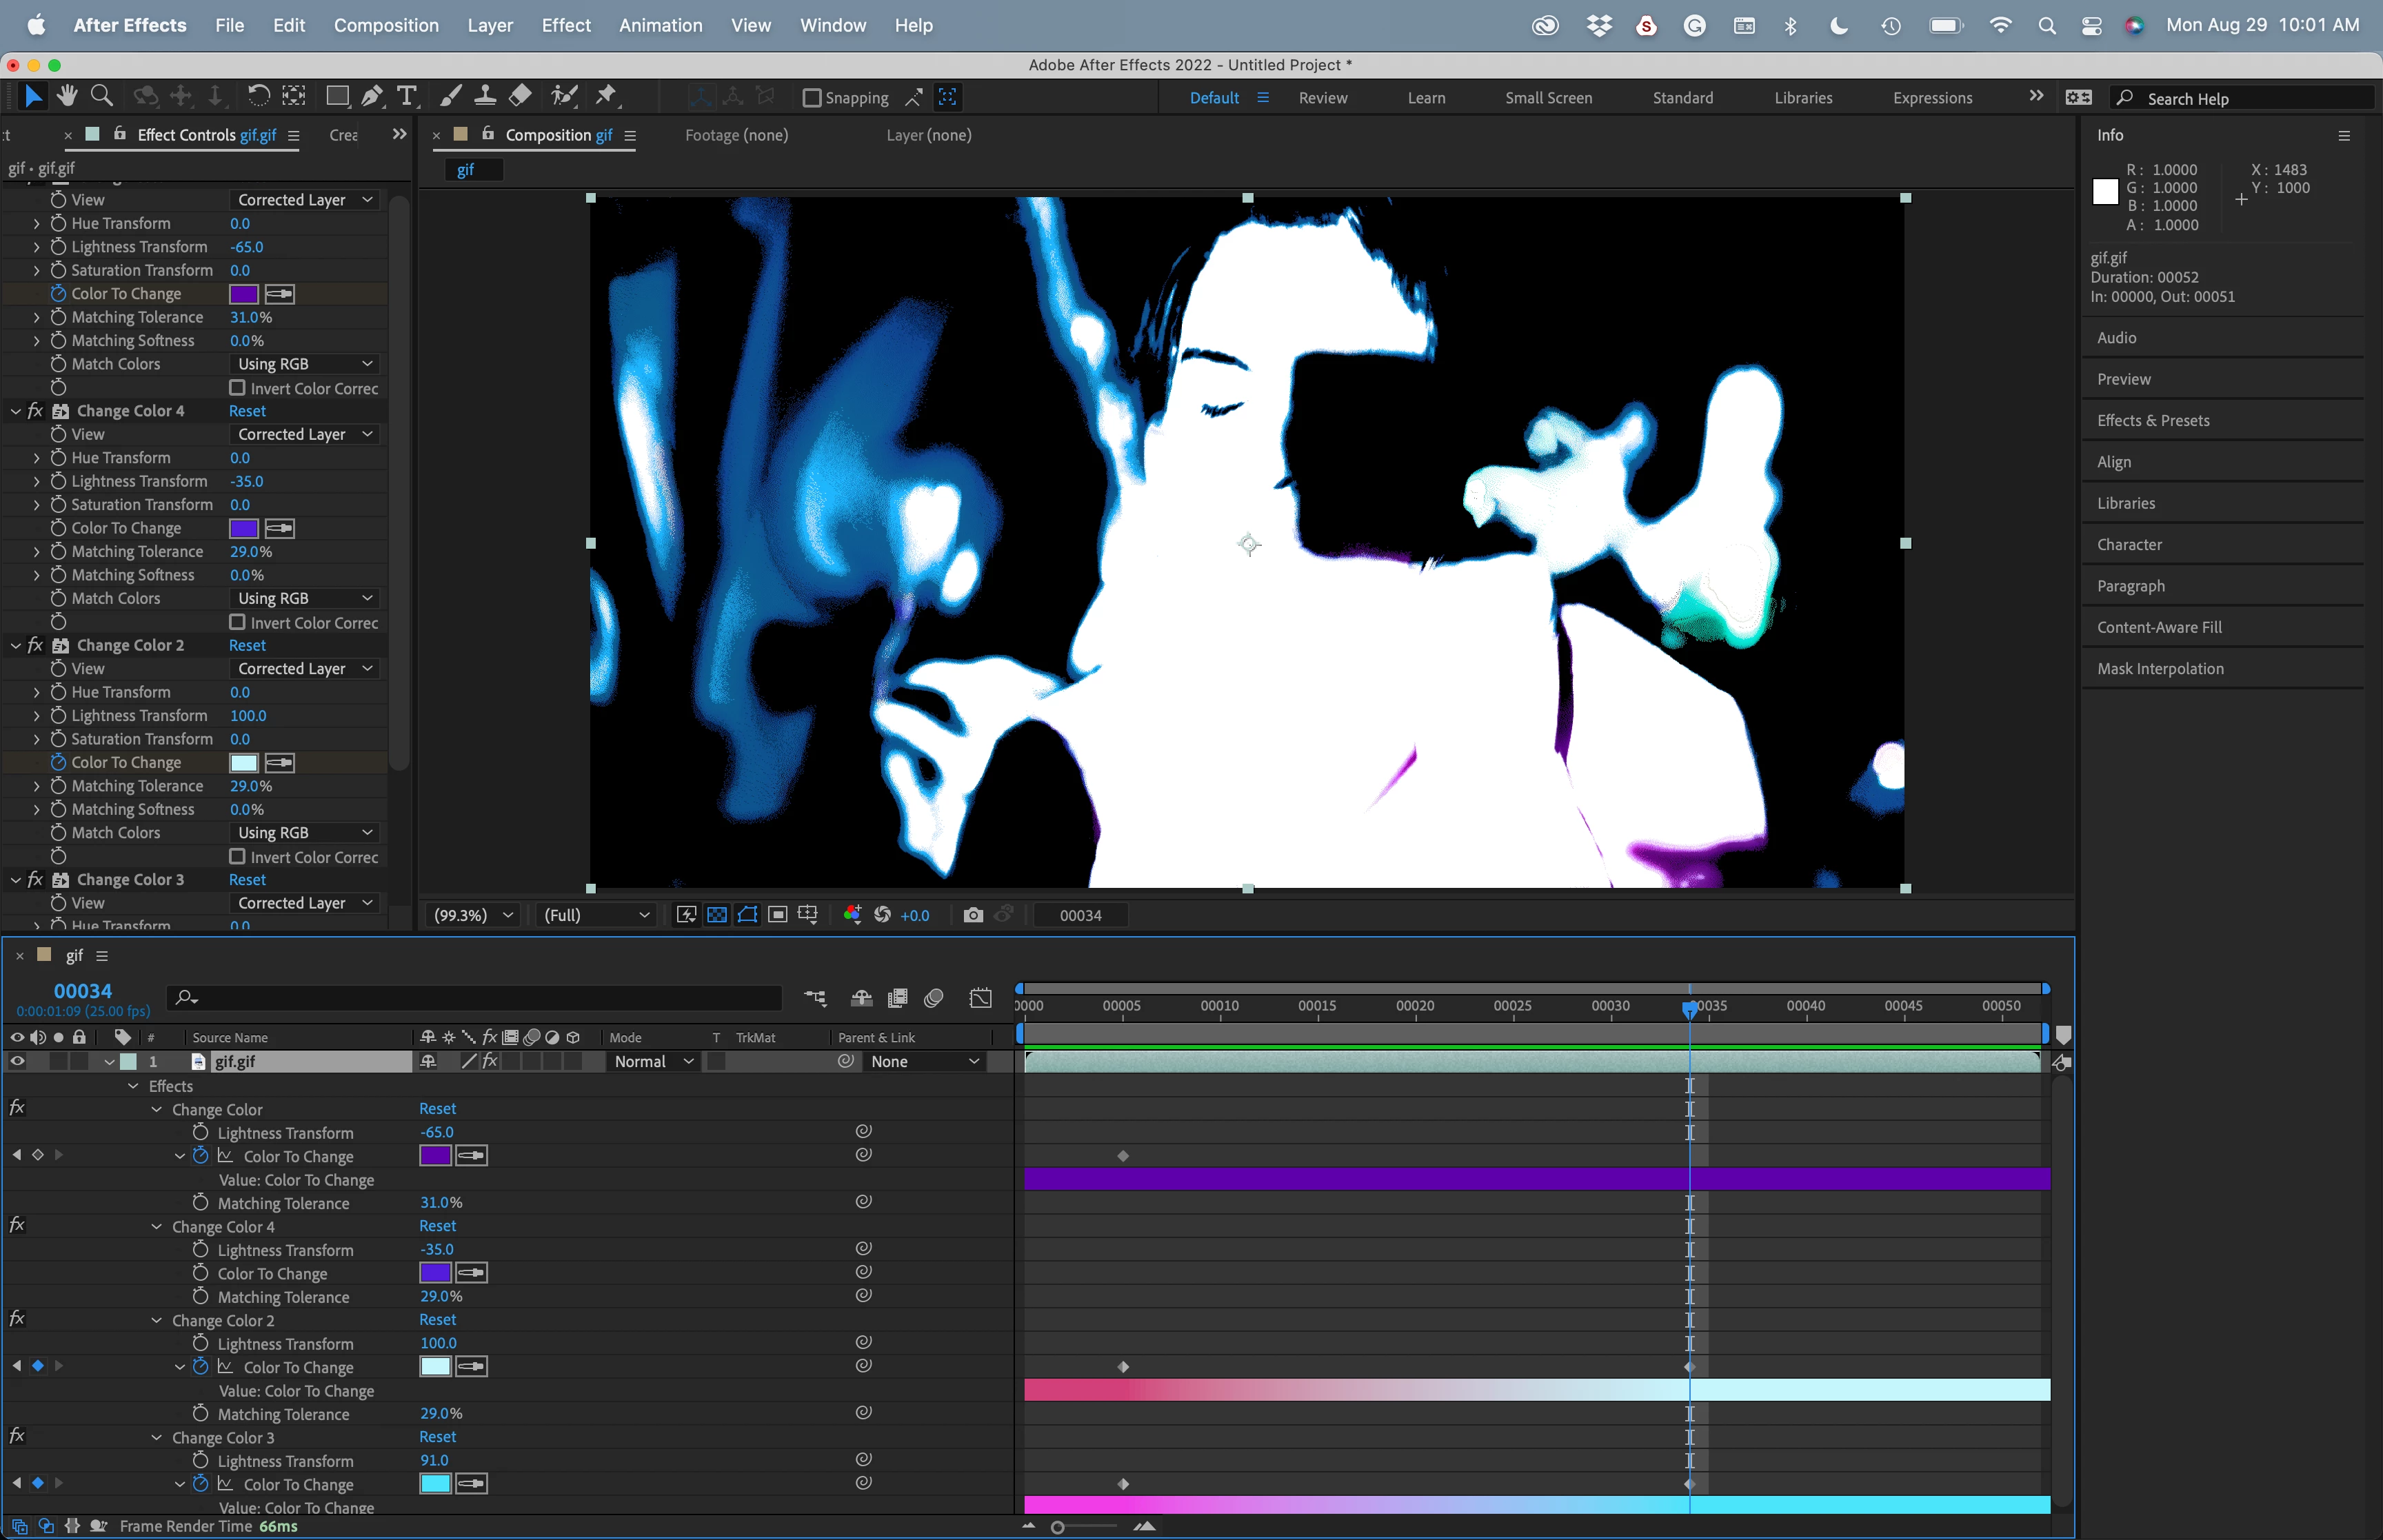
Task: Reset Change Color 2 in effect controls
Action: pyautogui.click(x=247, y=645)
